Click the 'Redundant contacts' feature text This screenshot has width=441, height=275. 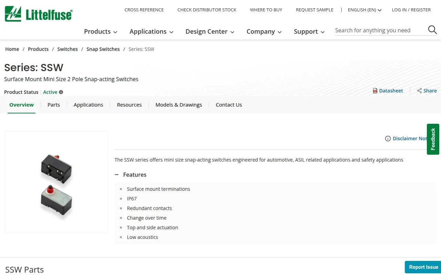149,208
